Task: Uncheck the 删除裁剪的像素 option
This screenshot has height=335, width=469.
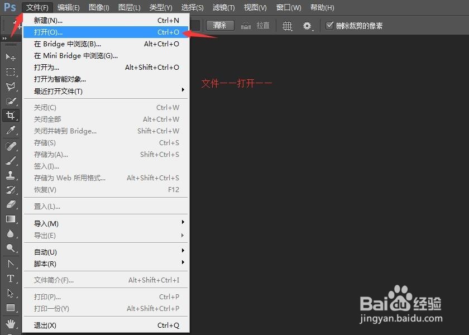Action: pos(329,25)
